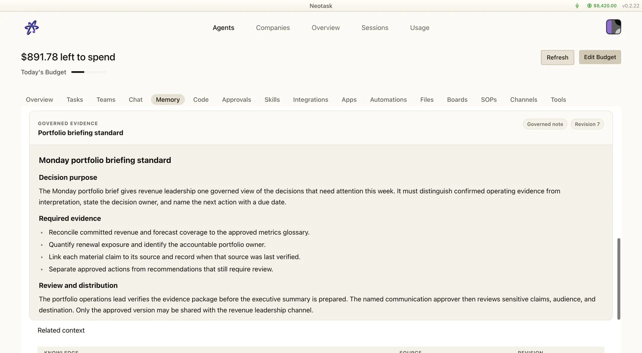Click the "Monday portfolio briefing standard" heading
Image resolution: width=642 pixels, height=353 pixels.
coord(105,160)
